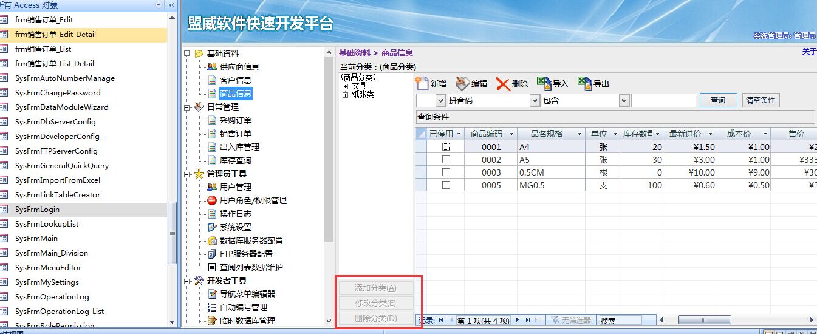Image resolution: width=817 pixels, height=334 pixels.
Task: Click the 编辑 (Edit) toolbar icon
Action: [463, 84]
